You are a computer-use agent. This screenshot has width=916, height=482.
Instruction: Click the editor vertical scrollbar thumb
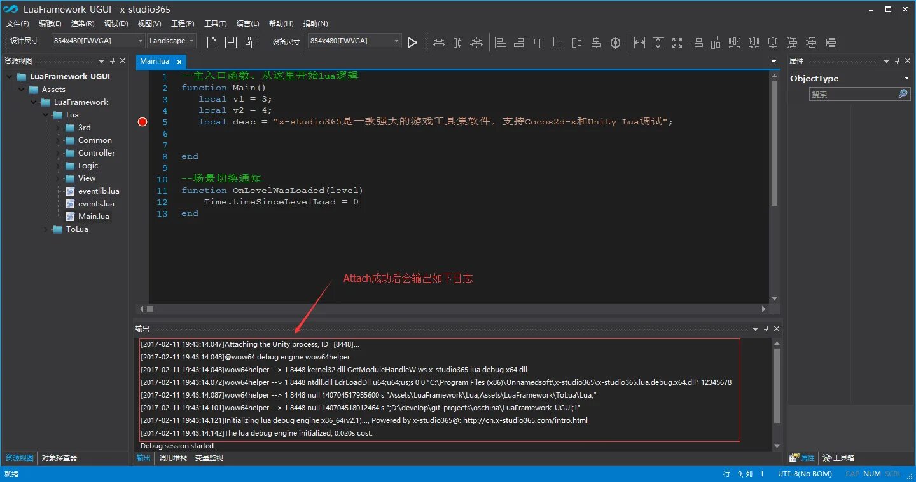click(774, 143)
